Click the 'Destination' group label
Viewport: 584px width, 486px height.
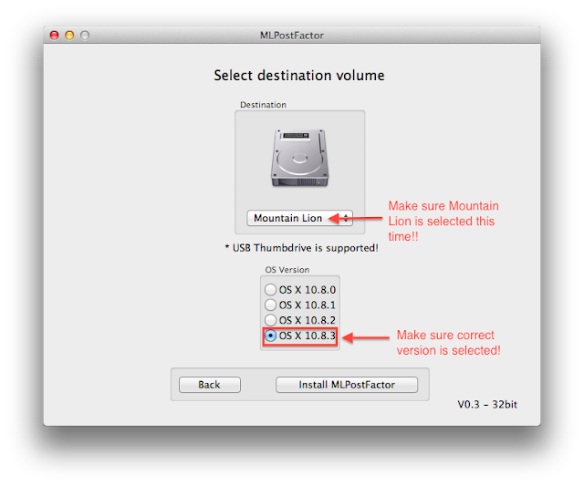coord(263,105)
